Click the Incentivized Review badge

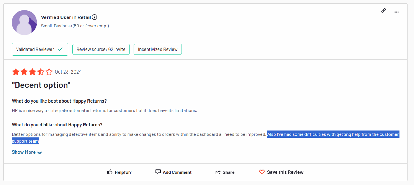158,49
